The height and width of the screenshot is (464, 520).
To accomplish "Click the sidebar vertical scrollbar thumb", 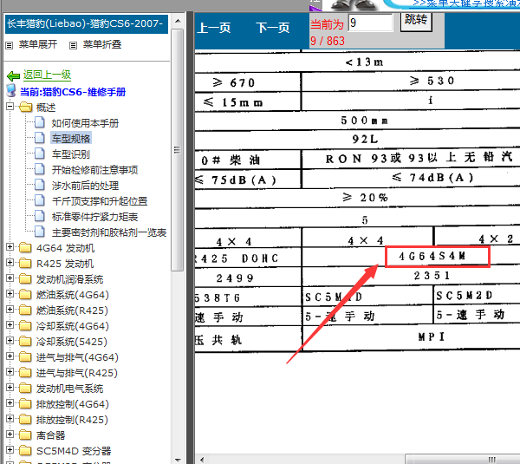I will coord(178,150).
